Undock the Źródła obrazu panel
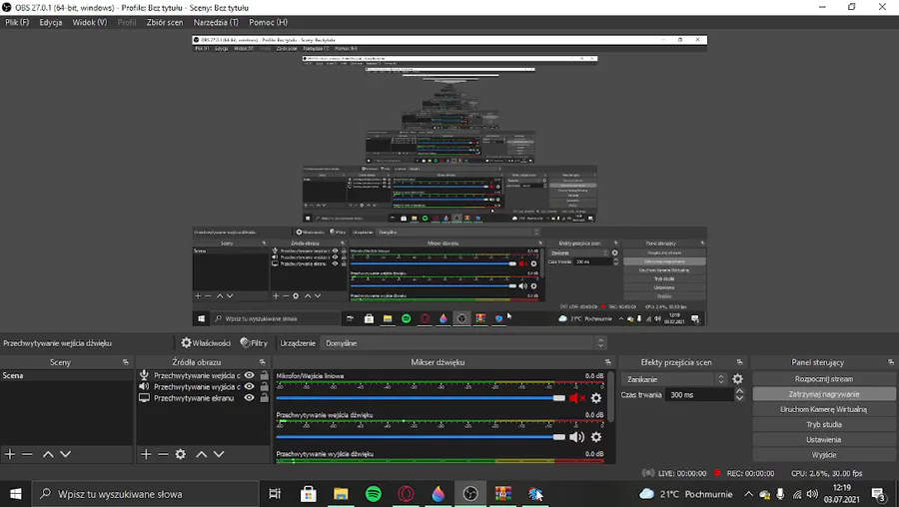This screenshot has width=899, height=507. pos(262,362)
